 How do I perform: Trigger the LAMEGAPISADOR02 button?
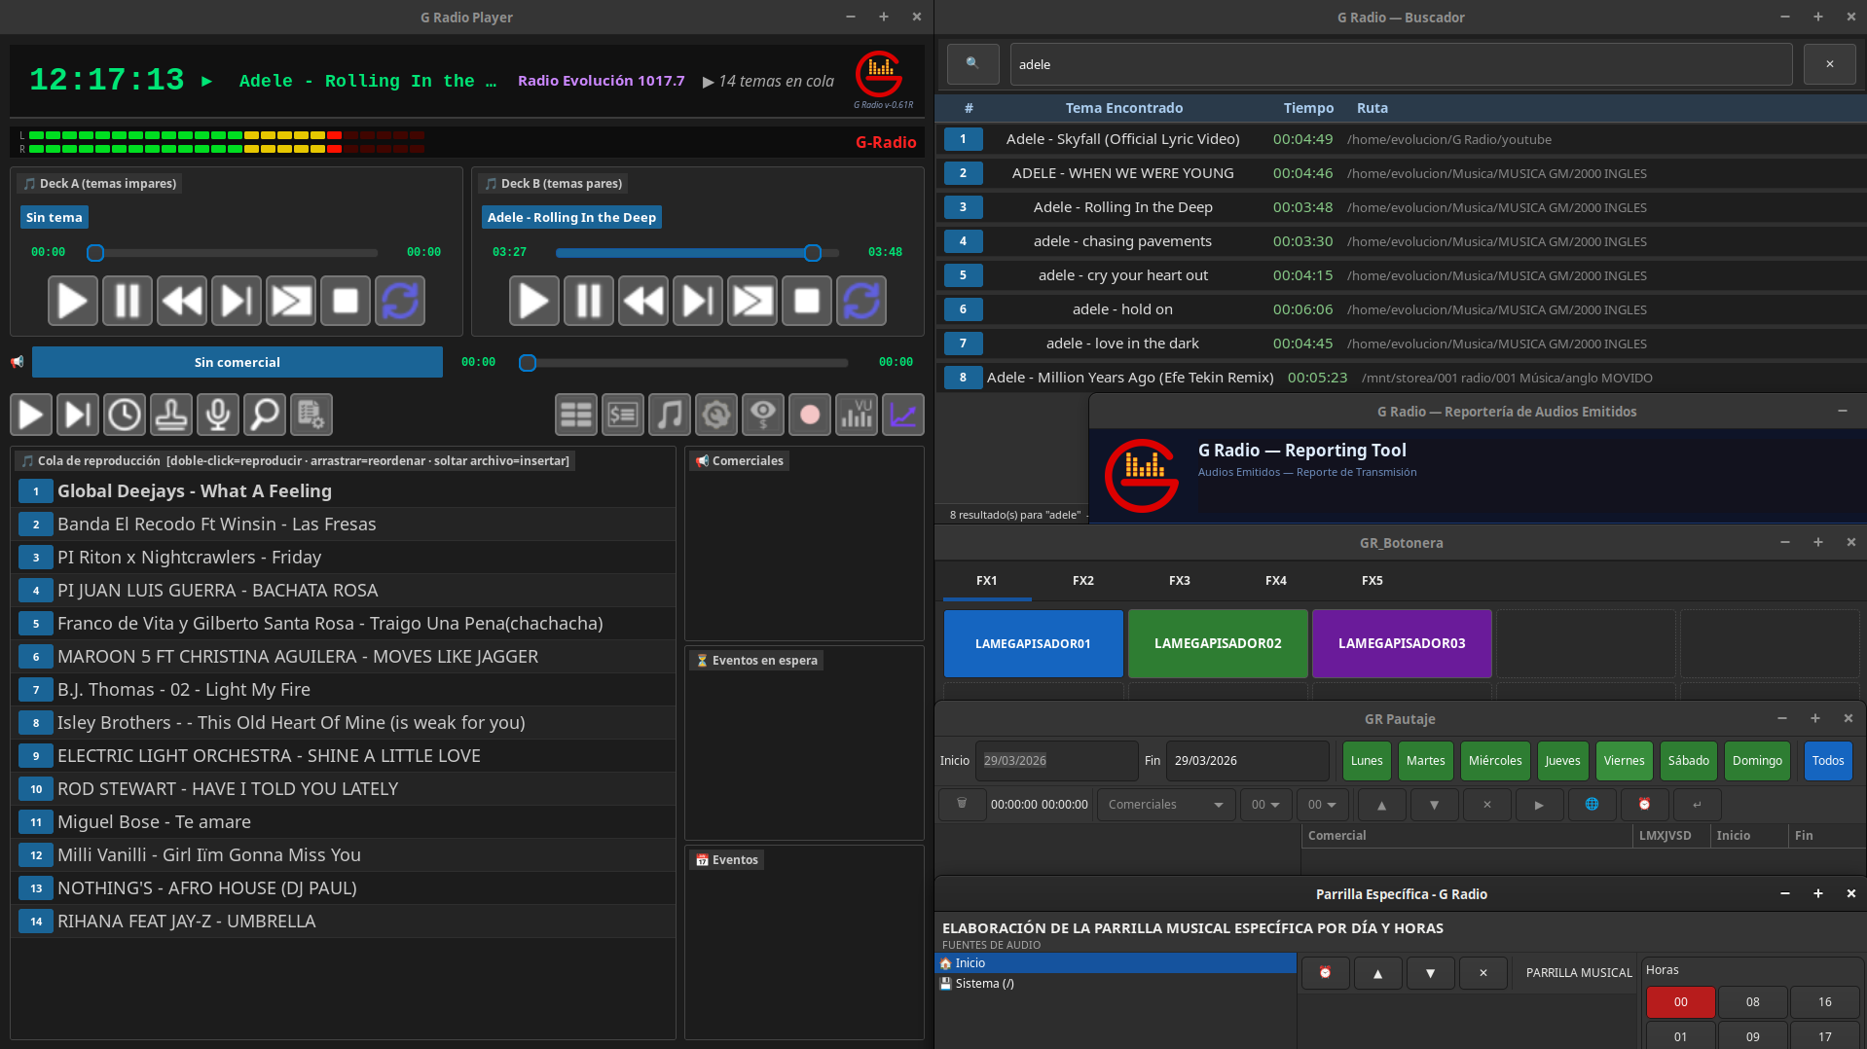pyautogui.click(x=1217, y=643)
